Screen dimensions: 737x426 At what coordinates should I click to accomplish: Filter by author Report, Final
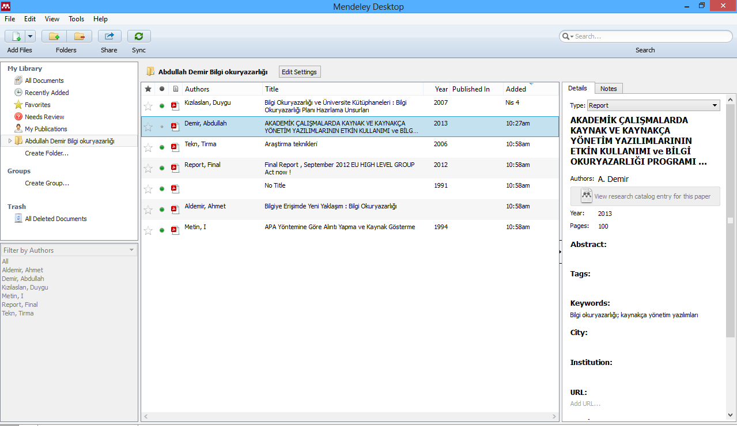coord(20,305)
